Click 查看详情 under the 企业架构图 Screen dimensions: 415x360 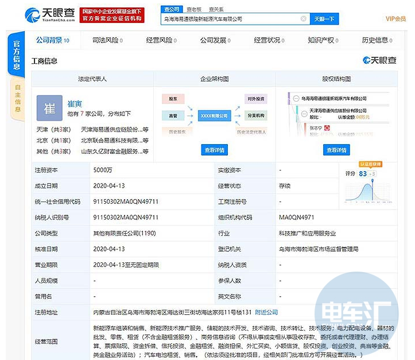click(214, 150)
